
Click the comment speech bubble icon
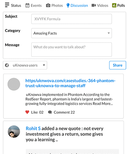50,112
